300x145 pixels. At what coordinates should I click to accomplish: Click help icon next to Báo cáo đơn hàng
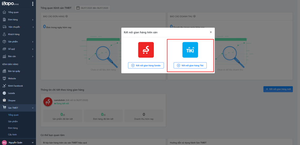[66, 16]
